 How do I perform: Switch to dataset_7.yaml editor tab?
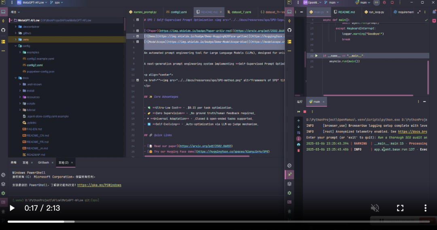(240, 12)
